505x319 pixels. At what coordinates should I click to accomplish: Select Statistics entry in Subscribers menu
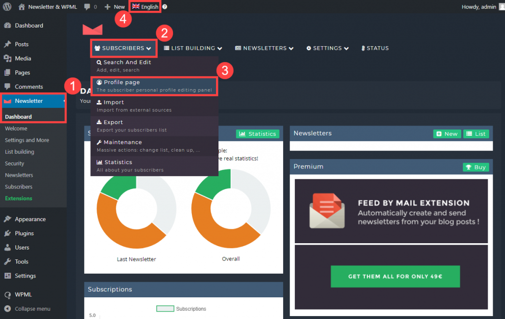point(154,165)
